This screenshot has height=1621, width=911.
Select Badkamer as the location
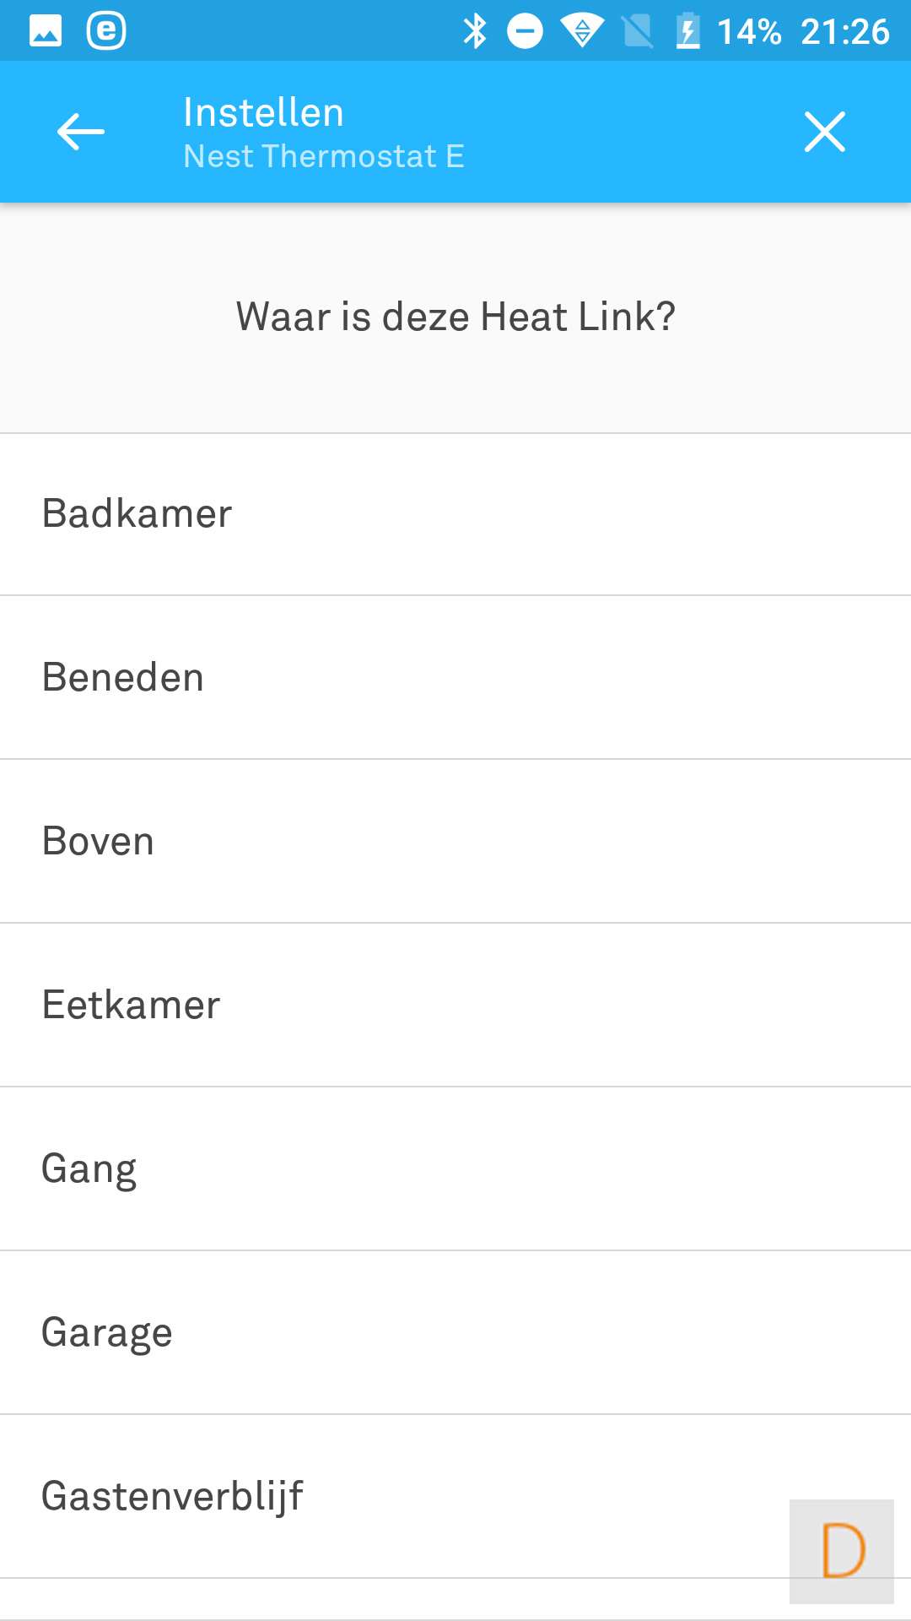coord(455,514)
